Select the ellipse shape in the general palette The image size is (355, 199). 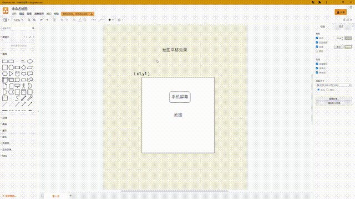(30, 61)
